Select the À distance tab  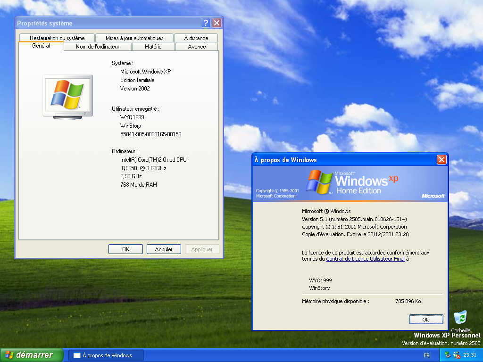(x=196, y=38)
